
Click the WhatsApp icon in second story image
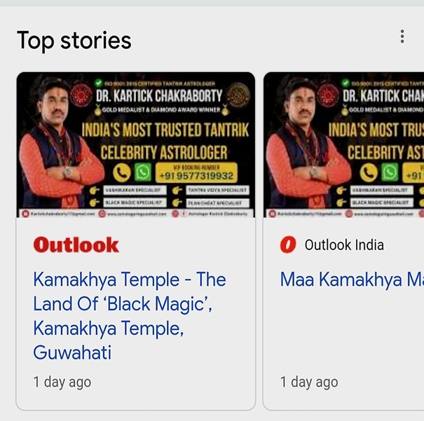click(x=389, y=172)
